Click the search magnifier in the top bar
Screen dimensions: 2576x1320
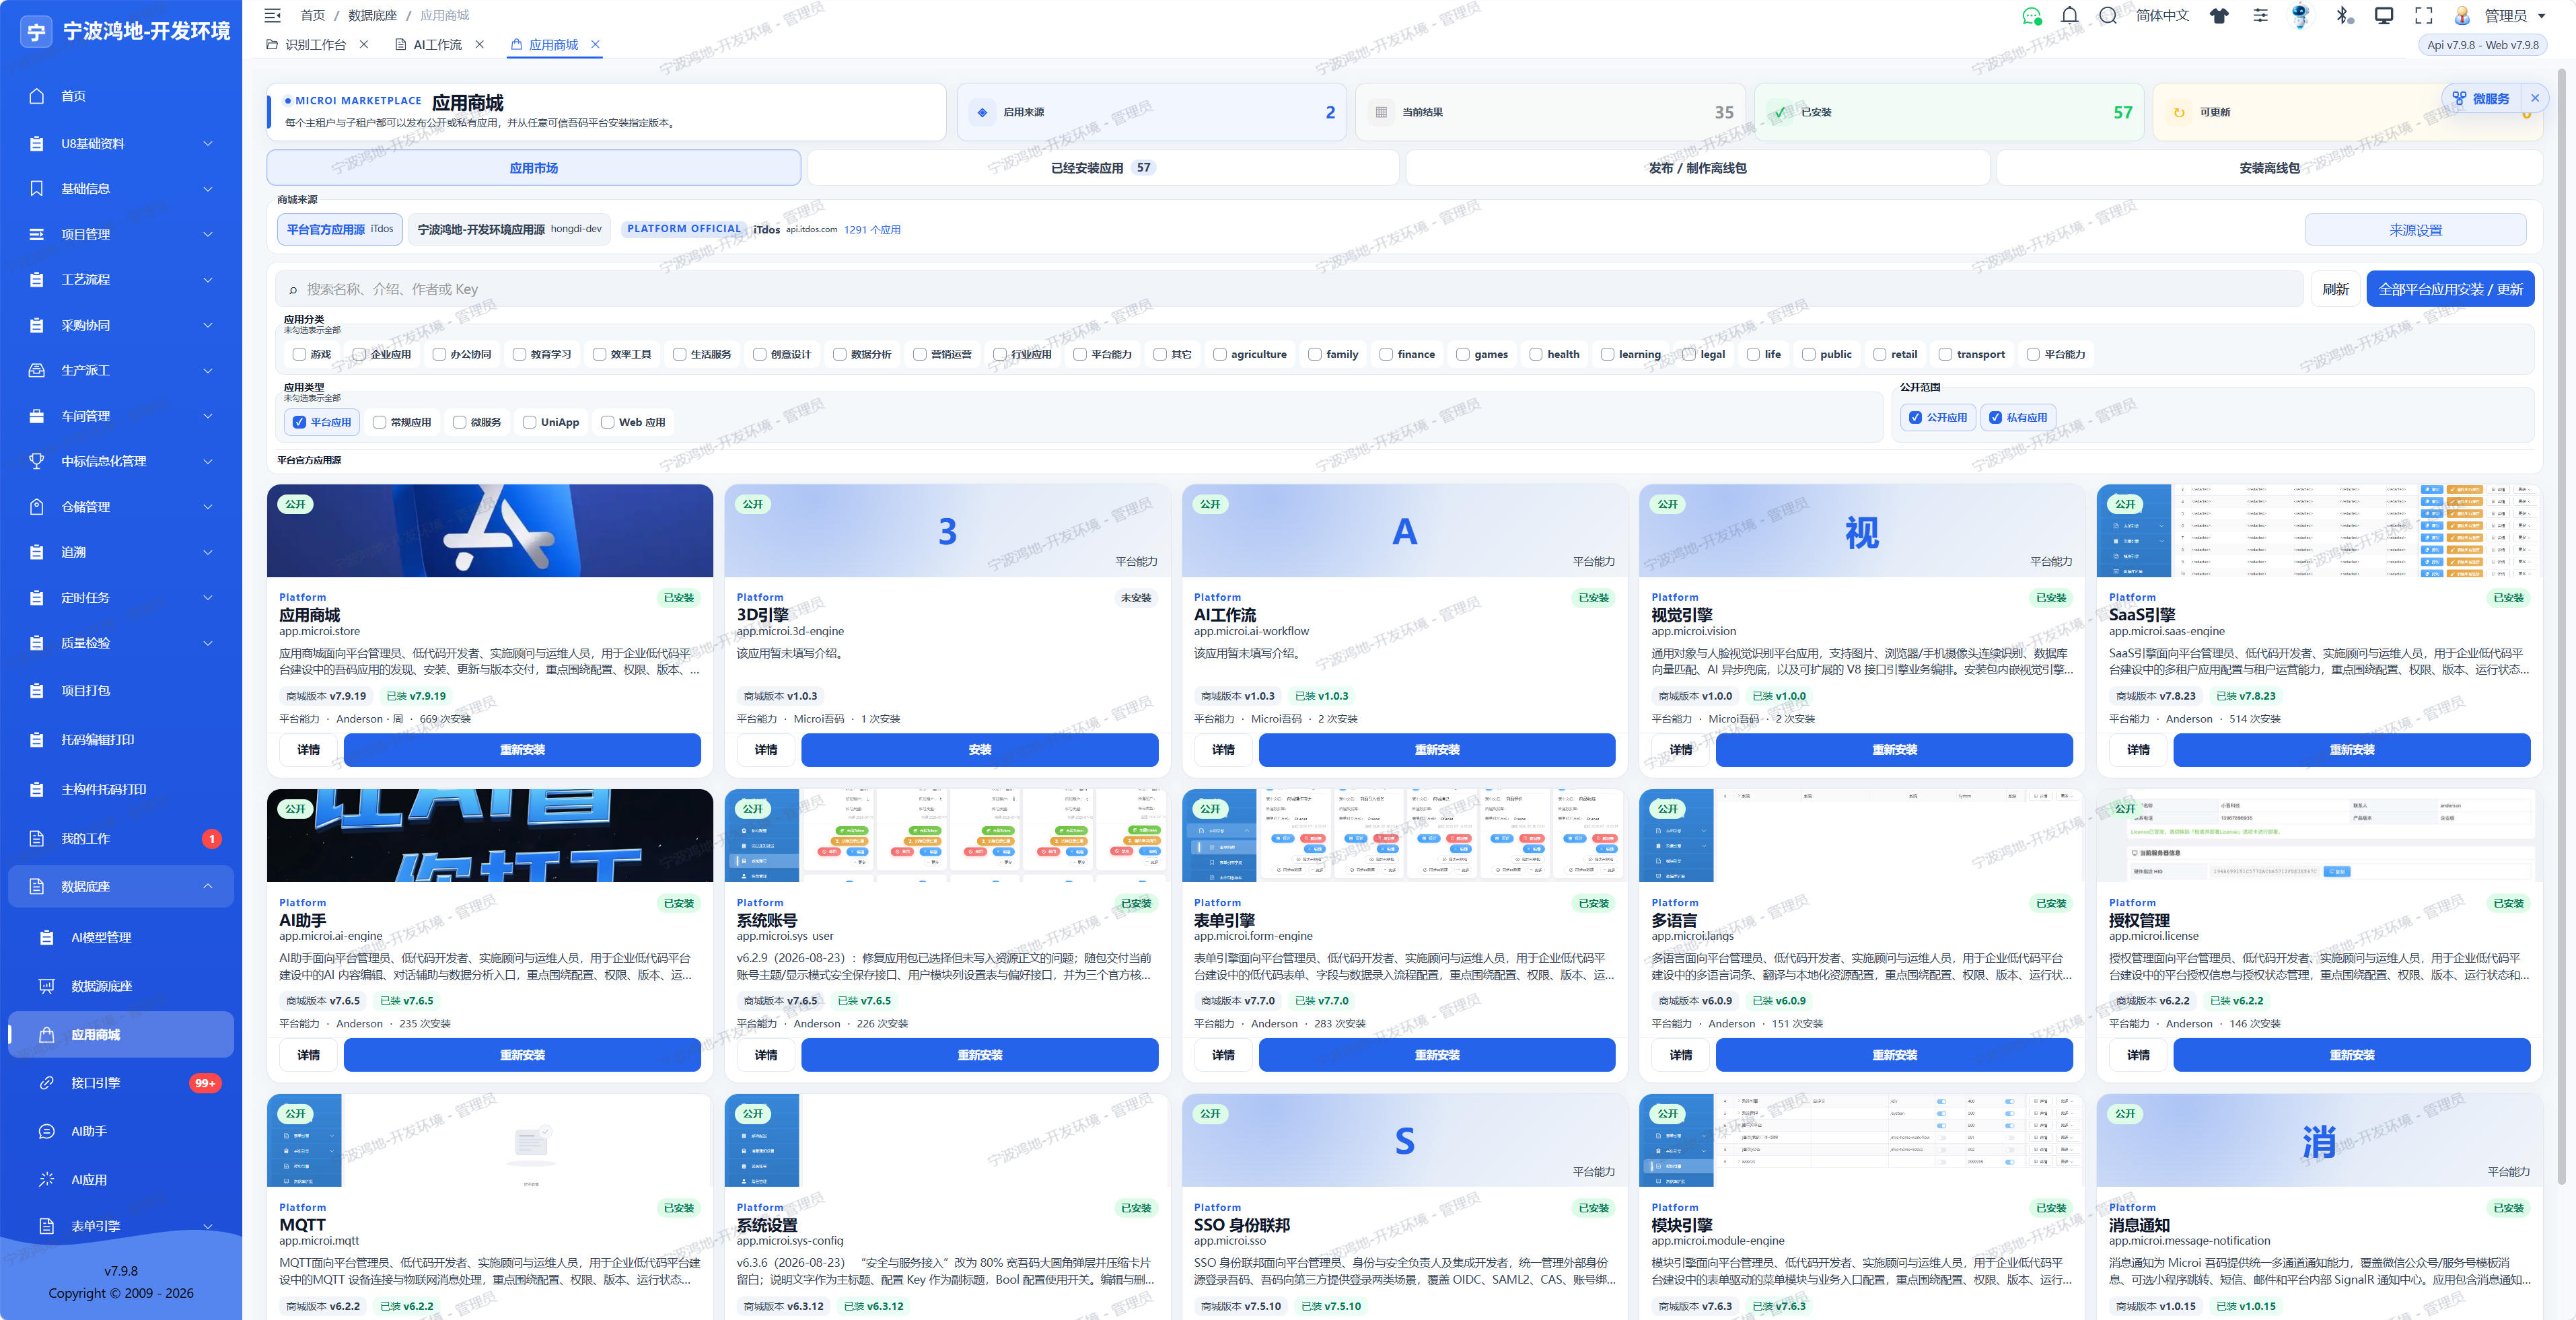2108,15
